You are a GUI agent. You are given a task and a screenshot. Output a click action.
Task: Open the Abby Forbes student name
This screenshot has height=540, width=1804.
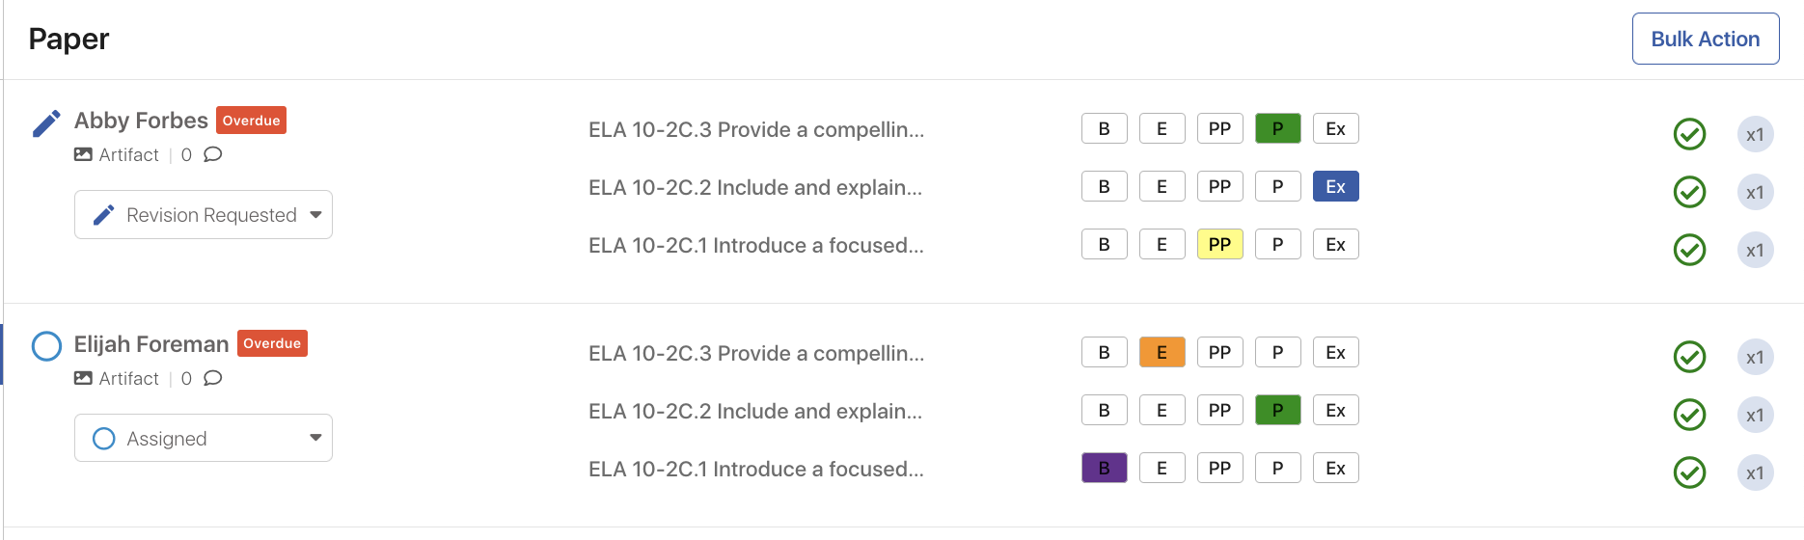coord(141,121)
